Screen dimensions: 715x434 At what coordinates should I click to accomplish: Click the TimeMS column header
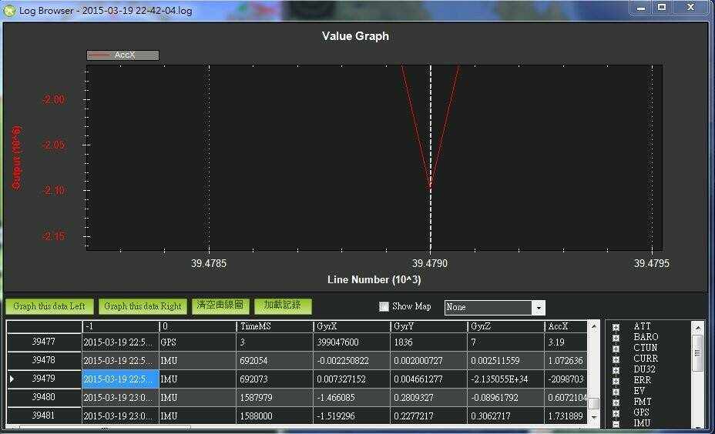tap(274, 326)
